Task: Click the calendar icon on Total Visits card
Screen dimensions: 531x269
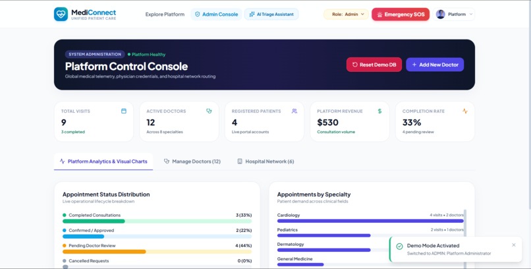Action: point(124,111)
